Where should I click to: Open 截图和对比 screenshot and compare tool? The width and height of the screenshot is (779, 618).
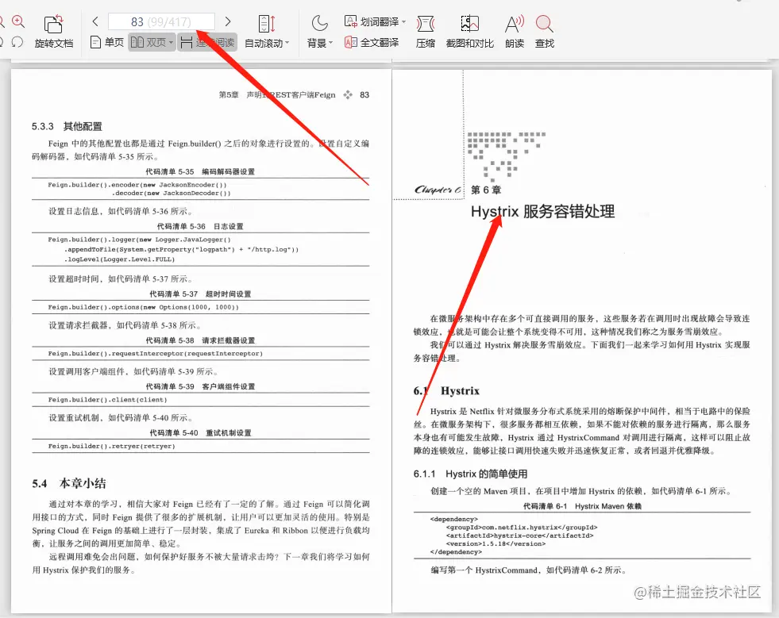(x=469, y=32)
